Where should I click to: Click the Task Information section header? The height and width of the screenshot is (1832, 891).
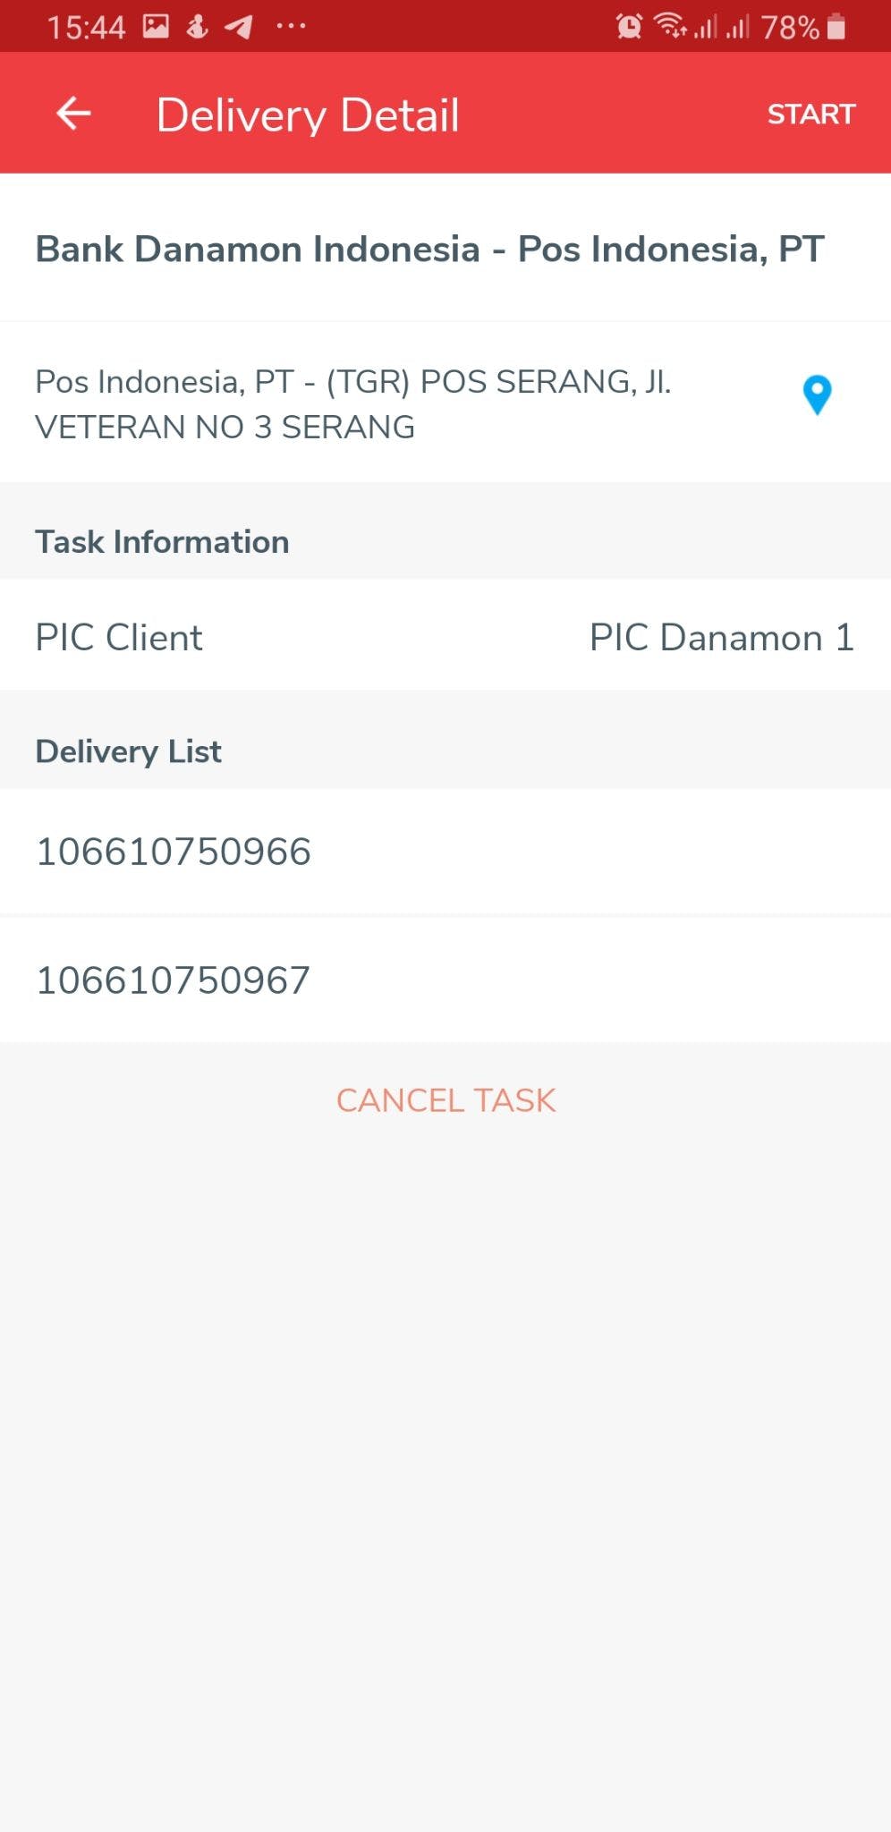(x=161, y=541)
